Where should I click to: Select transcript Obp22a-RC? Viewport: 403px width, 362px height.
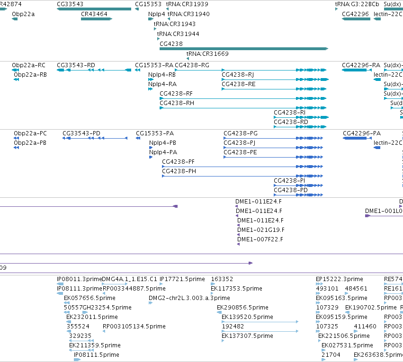click(16, 70)
